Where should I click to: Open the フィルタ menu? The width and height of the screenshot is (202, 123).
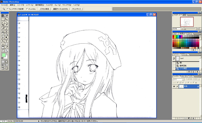point(49,5)
